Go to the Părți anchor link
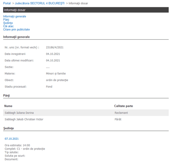Screen dimensions: 189x163 [6, 20]
